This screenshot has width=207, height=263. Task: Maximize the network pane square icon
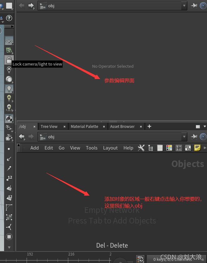(198, 126)
